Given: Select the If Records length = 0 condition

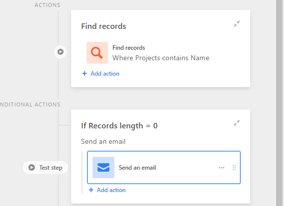Looking at the screenshot, I should click(119, 126).
